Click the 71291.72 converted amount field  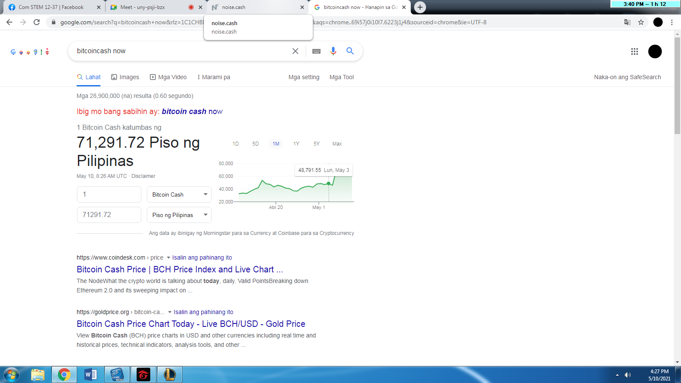coord(109,215)
